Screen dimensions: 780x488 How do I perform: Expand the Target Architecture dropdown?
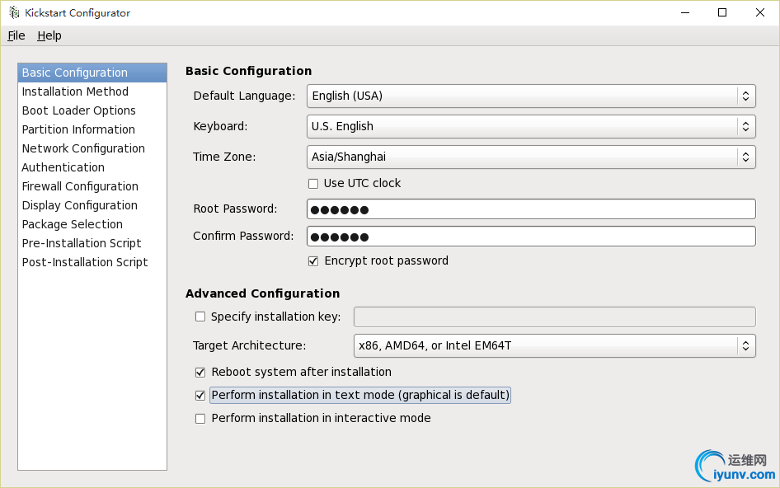pyautogui.click(x=555, y=345)
